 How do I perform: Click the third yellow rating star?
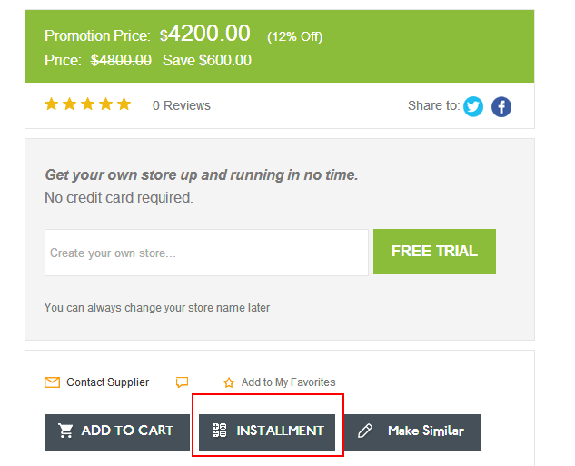(87, 104)
